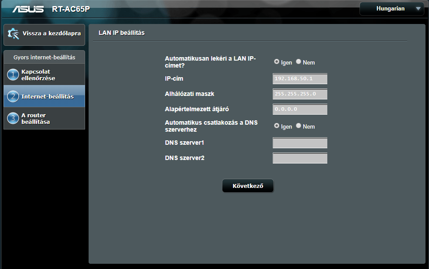Select Igen for automatic DNS connection

click(x=277, y=126)
